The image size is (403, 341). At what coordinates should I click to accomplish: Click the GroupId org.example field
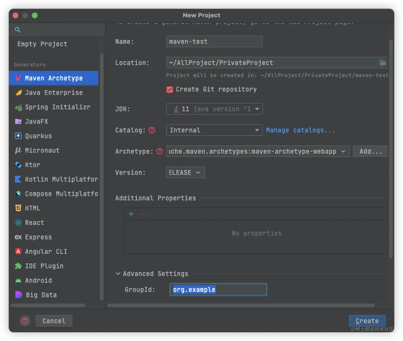click(218, 290)
